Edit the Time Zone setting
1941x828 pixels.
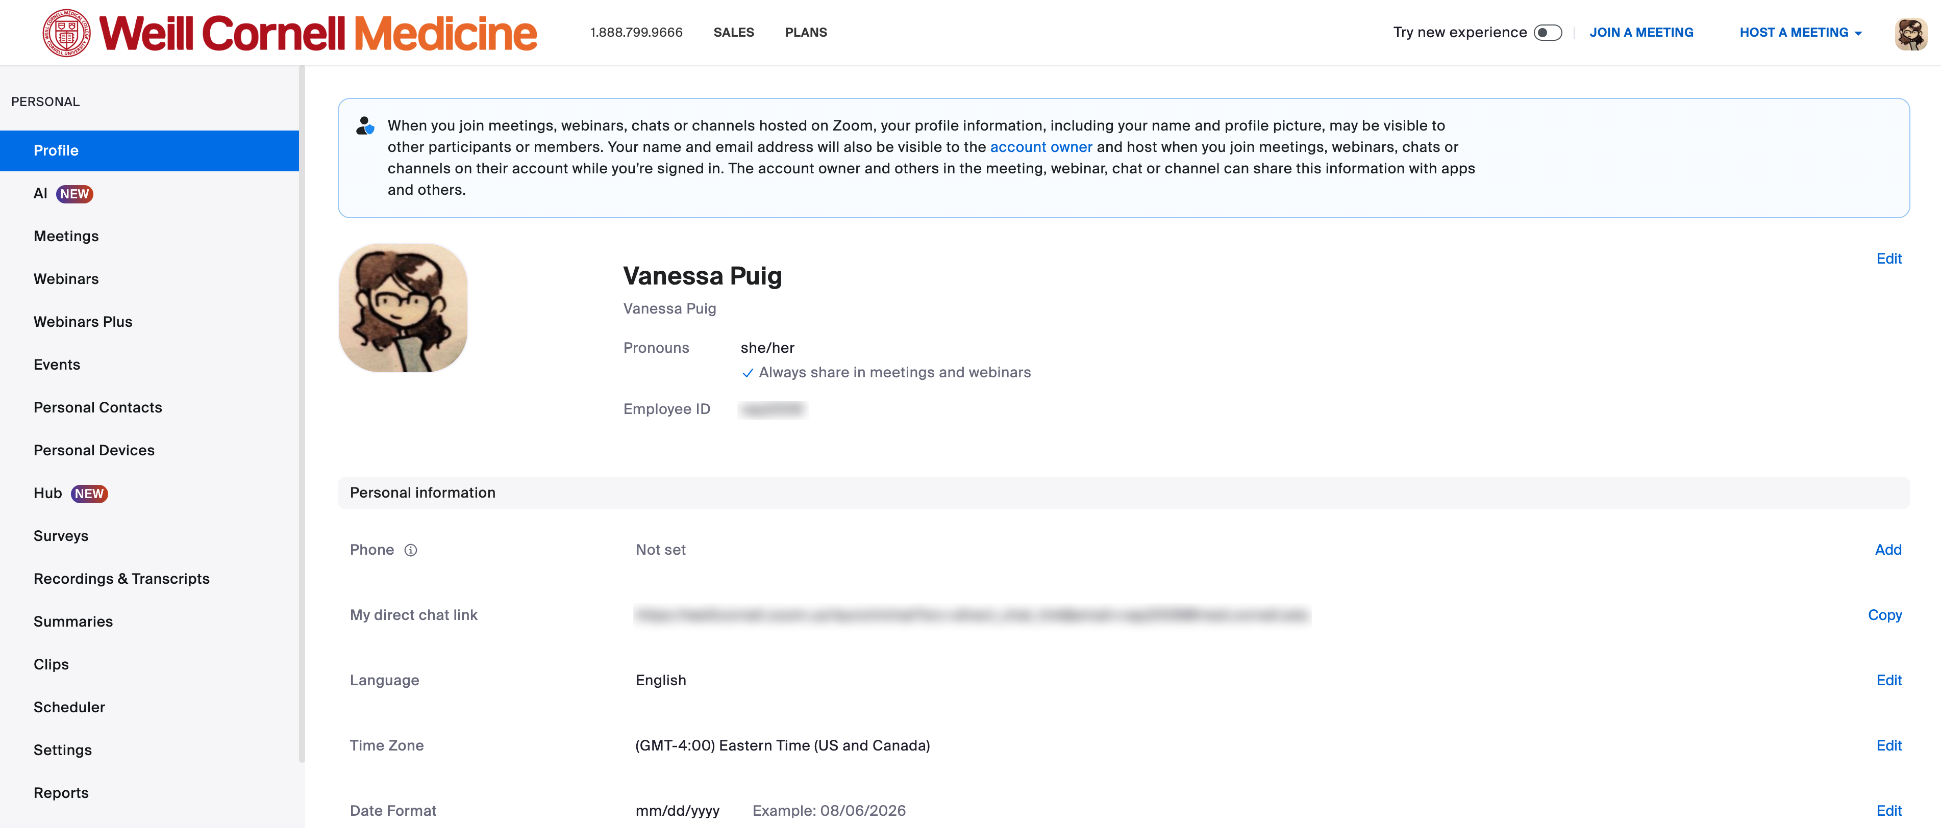click(x=1888, y=746)
